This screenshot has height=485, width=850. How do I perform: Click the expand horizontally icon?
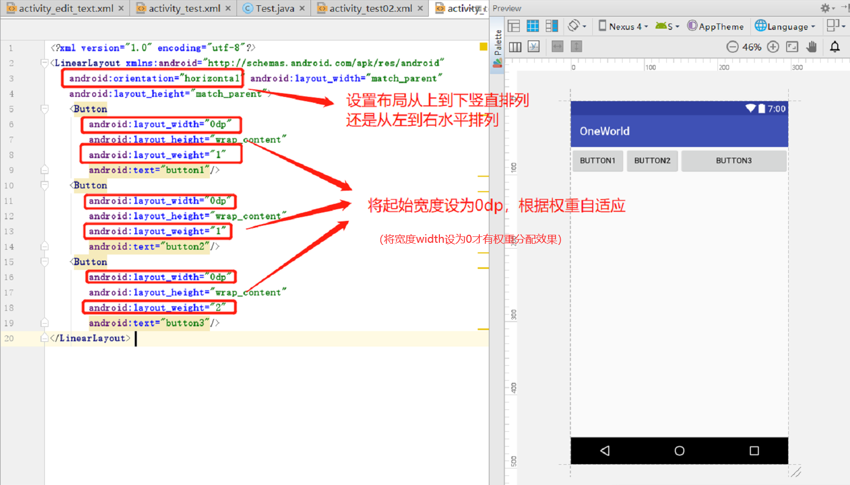coord(558,47)
